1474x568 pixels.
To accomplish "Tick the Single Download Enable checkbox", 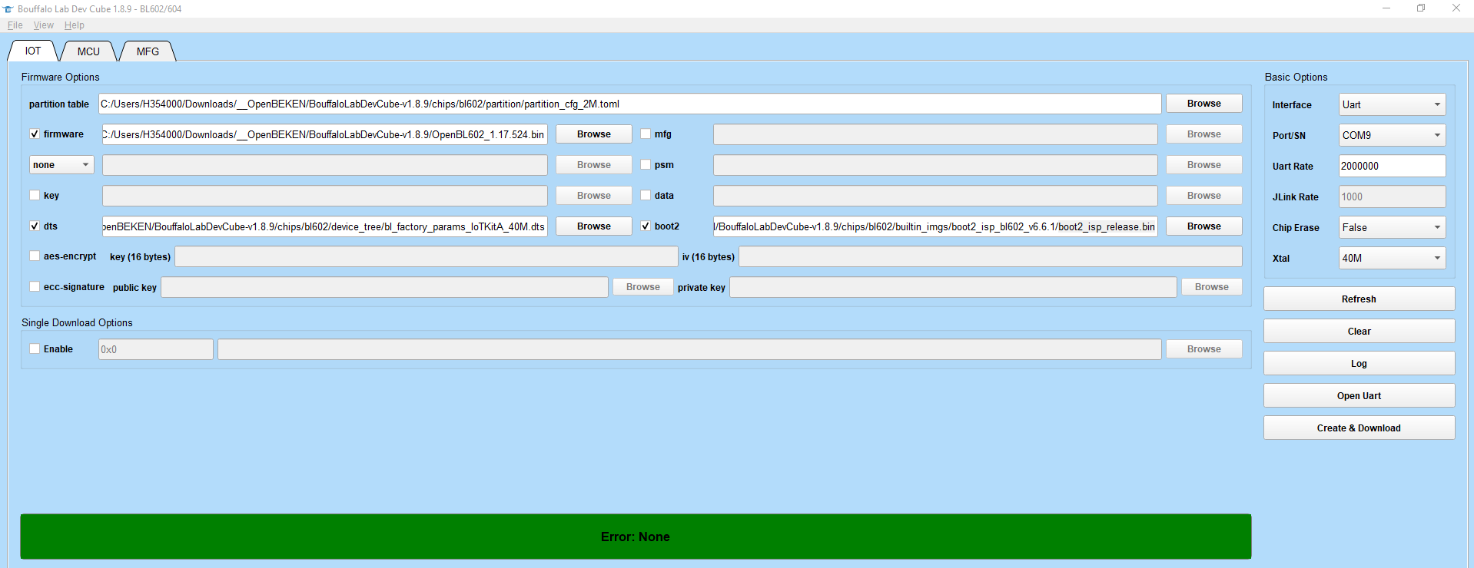I will [35, 348].
